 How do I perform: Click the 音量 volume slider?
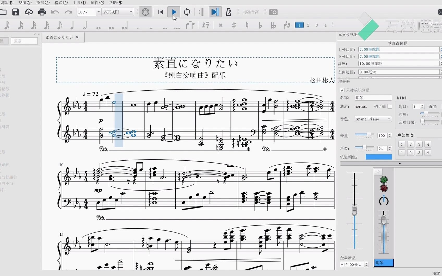[364, 135]
